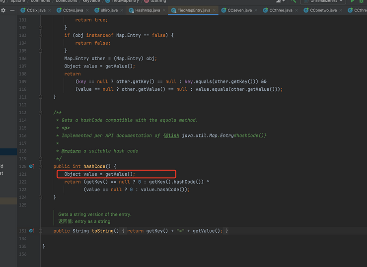Switch to the CCsix.java tab
The height and width of the screenshot is (267, 367).
tap(36, 10)
